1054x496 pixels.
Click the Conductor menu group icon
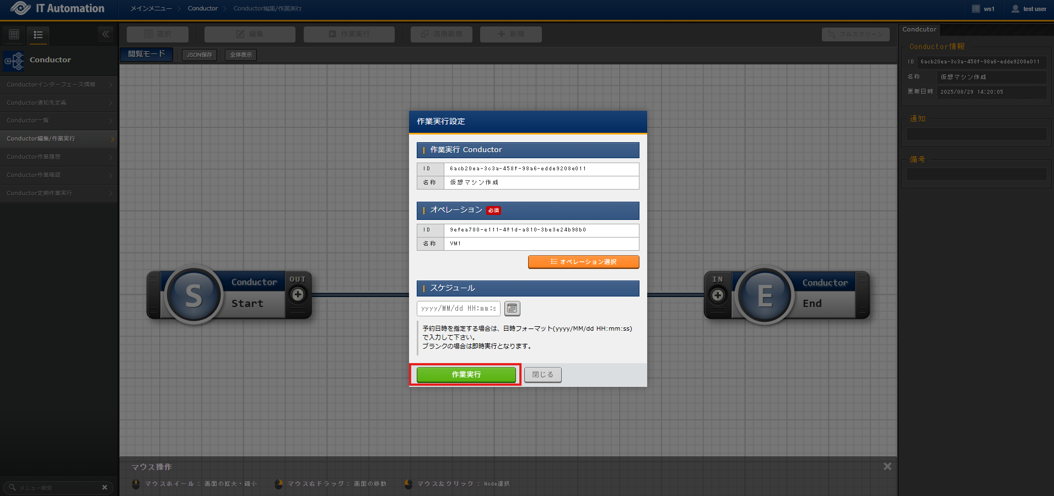pos(14,61)
